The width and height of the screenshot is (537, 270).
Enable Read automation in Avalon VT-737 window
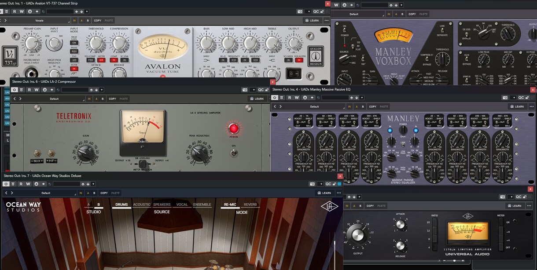point(14,11)
